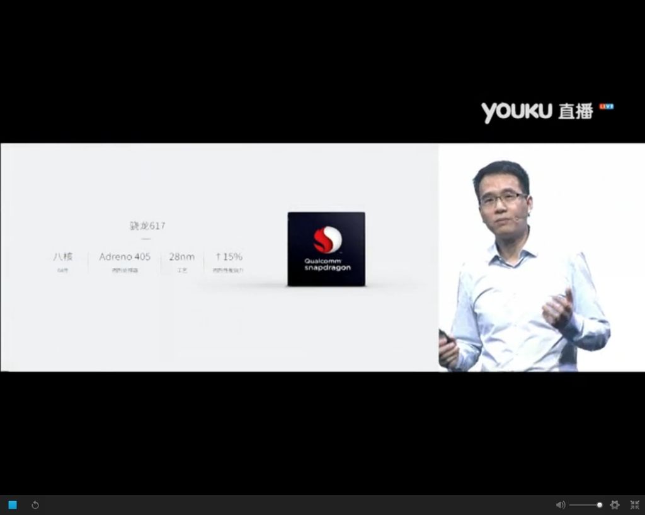Click the presenter's face in the video
Image resolution: width=645 pixels, height=515 pixels.
503,202
